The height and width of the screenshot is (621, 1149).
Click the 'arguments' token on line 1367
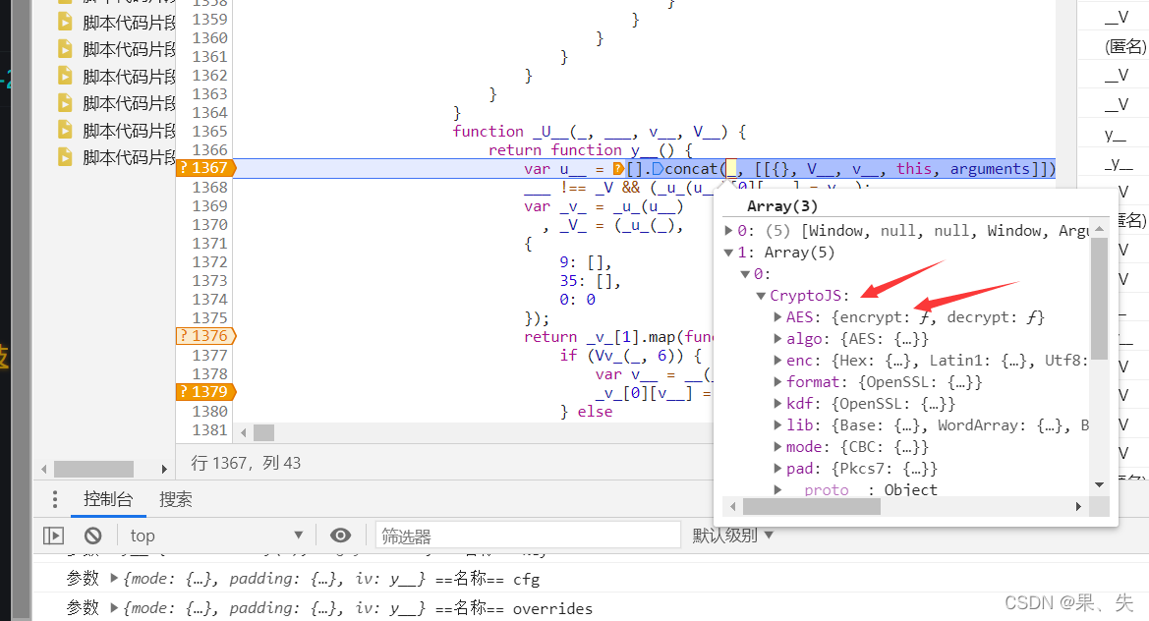pyautogui.click(x=990, y=168)
